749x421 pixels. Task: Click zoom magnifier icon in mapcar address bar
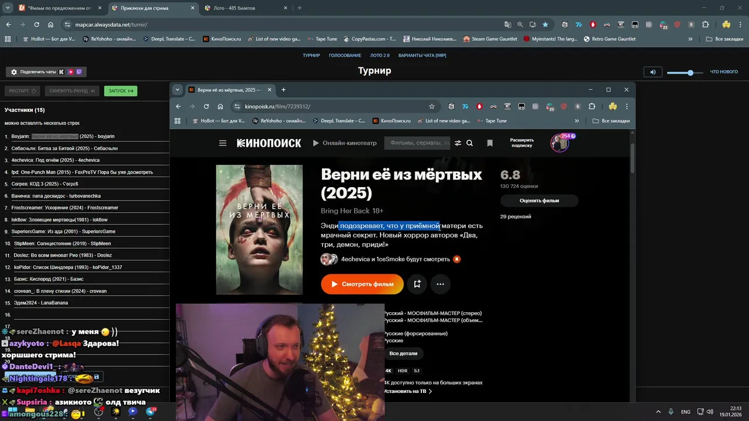pos(520,25)
